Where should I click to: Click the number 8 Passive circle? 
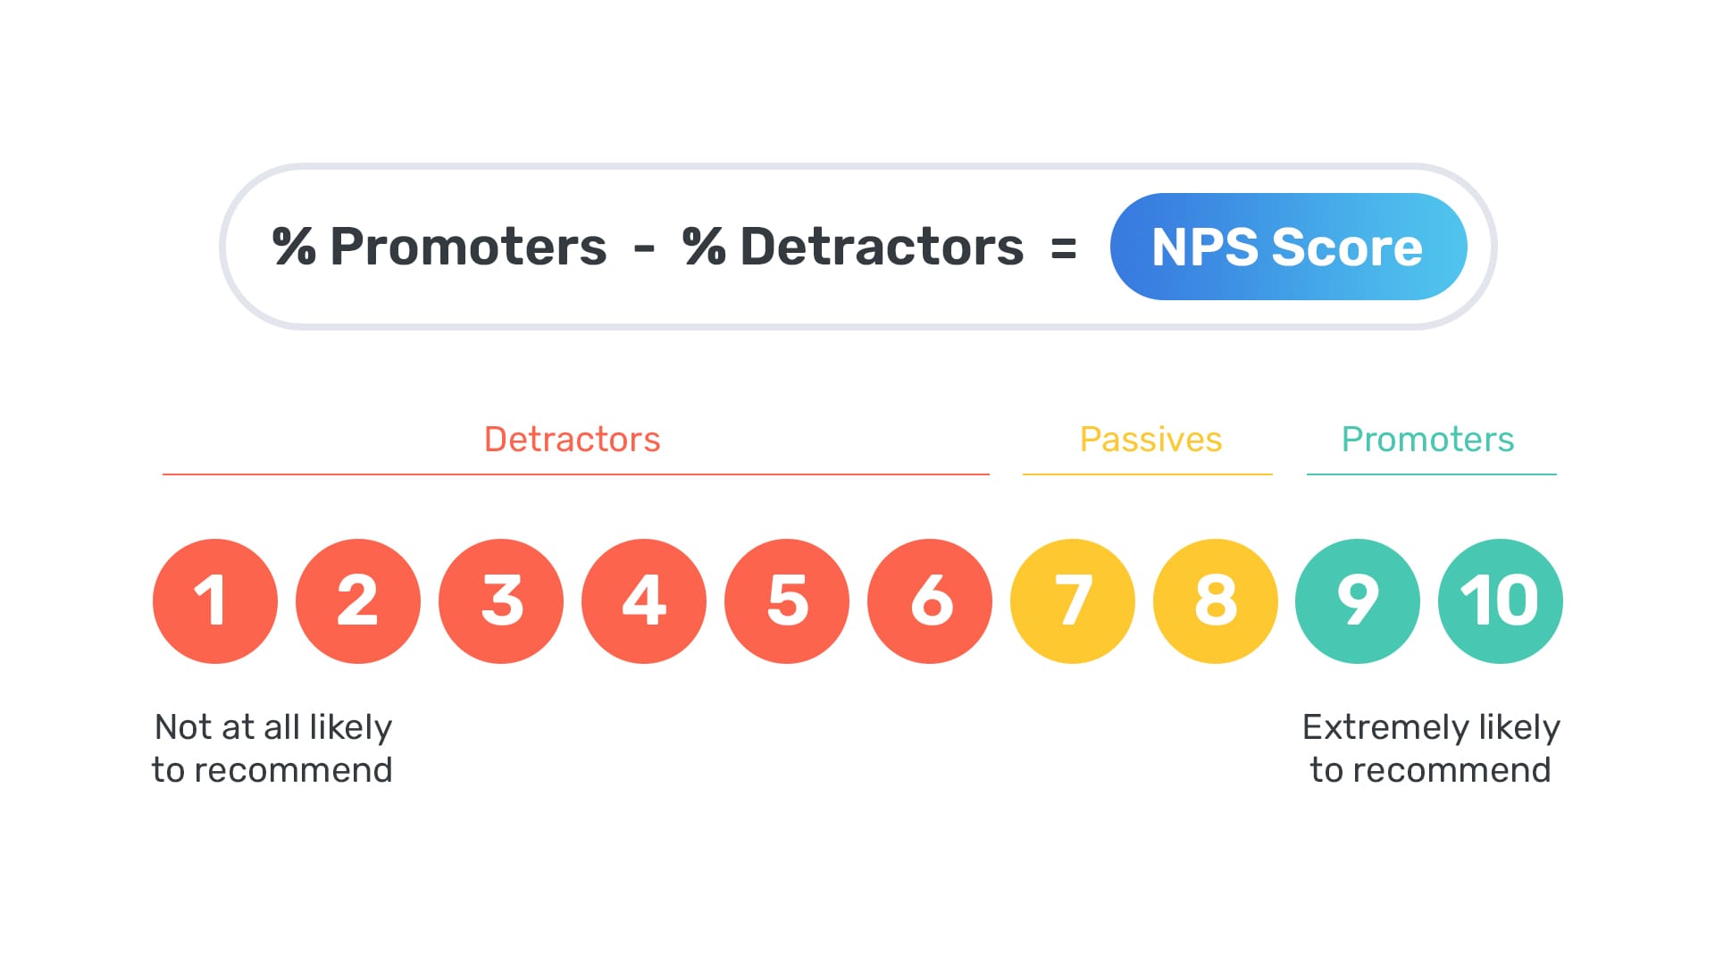(x=1211, y=600)
